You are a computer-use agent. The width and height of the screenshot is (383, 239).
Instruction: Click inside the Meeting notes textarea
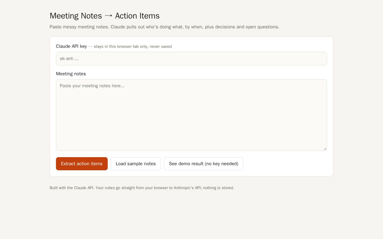click(191, 115)
